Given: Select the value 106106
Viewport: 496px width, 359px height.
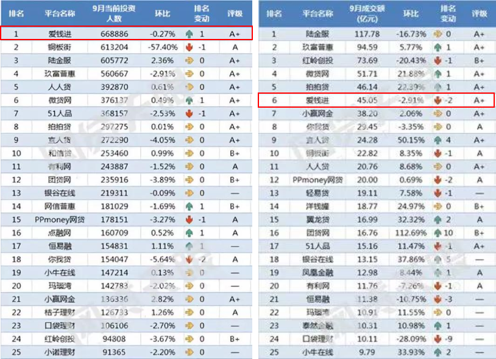Looking at the screenshot, I should [114, 326].
